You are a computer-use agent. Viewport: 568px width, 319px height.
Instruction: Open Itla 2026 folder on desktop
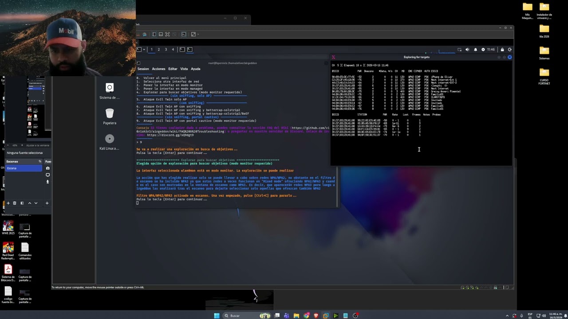coord(544,31)
